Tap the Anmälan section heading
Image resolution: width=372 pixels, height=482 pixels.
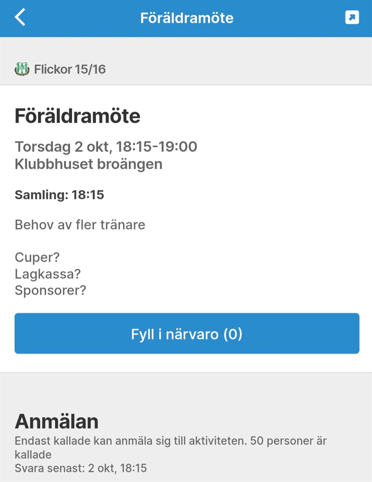point(57,421)
